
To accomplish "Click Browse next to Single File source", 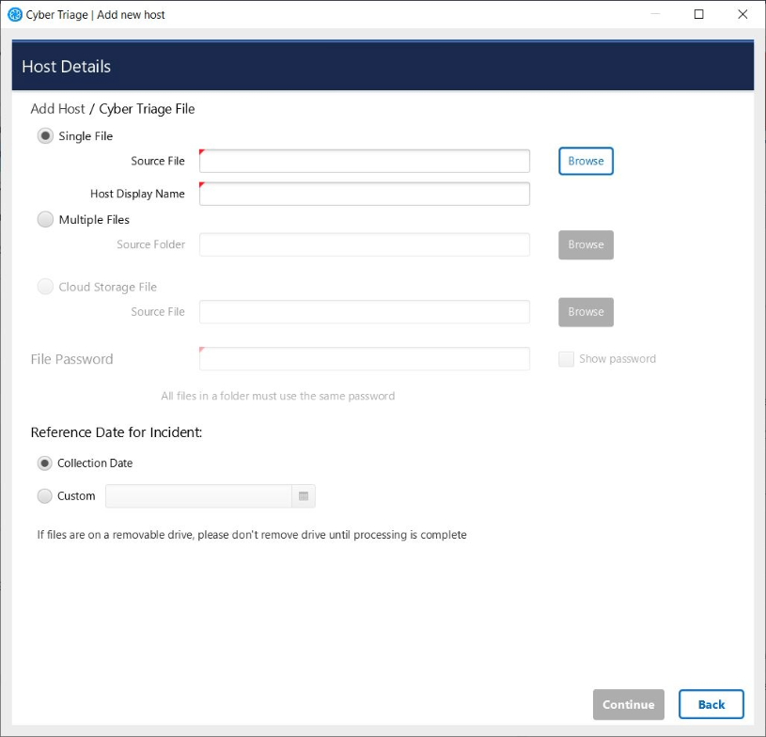I will coord(586,161).
